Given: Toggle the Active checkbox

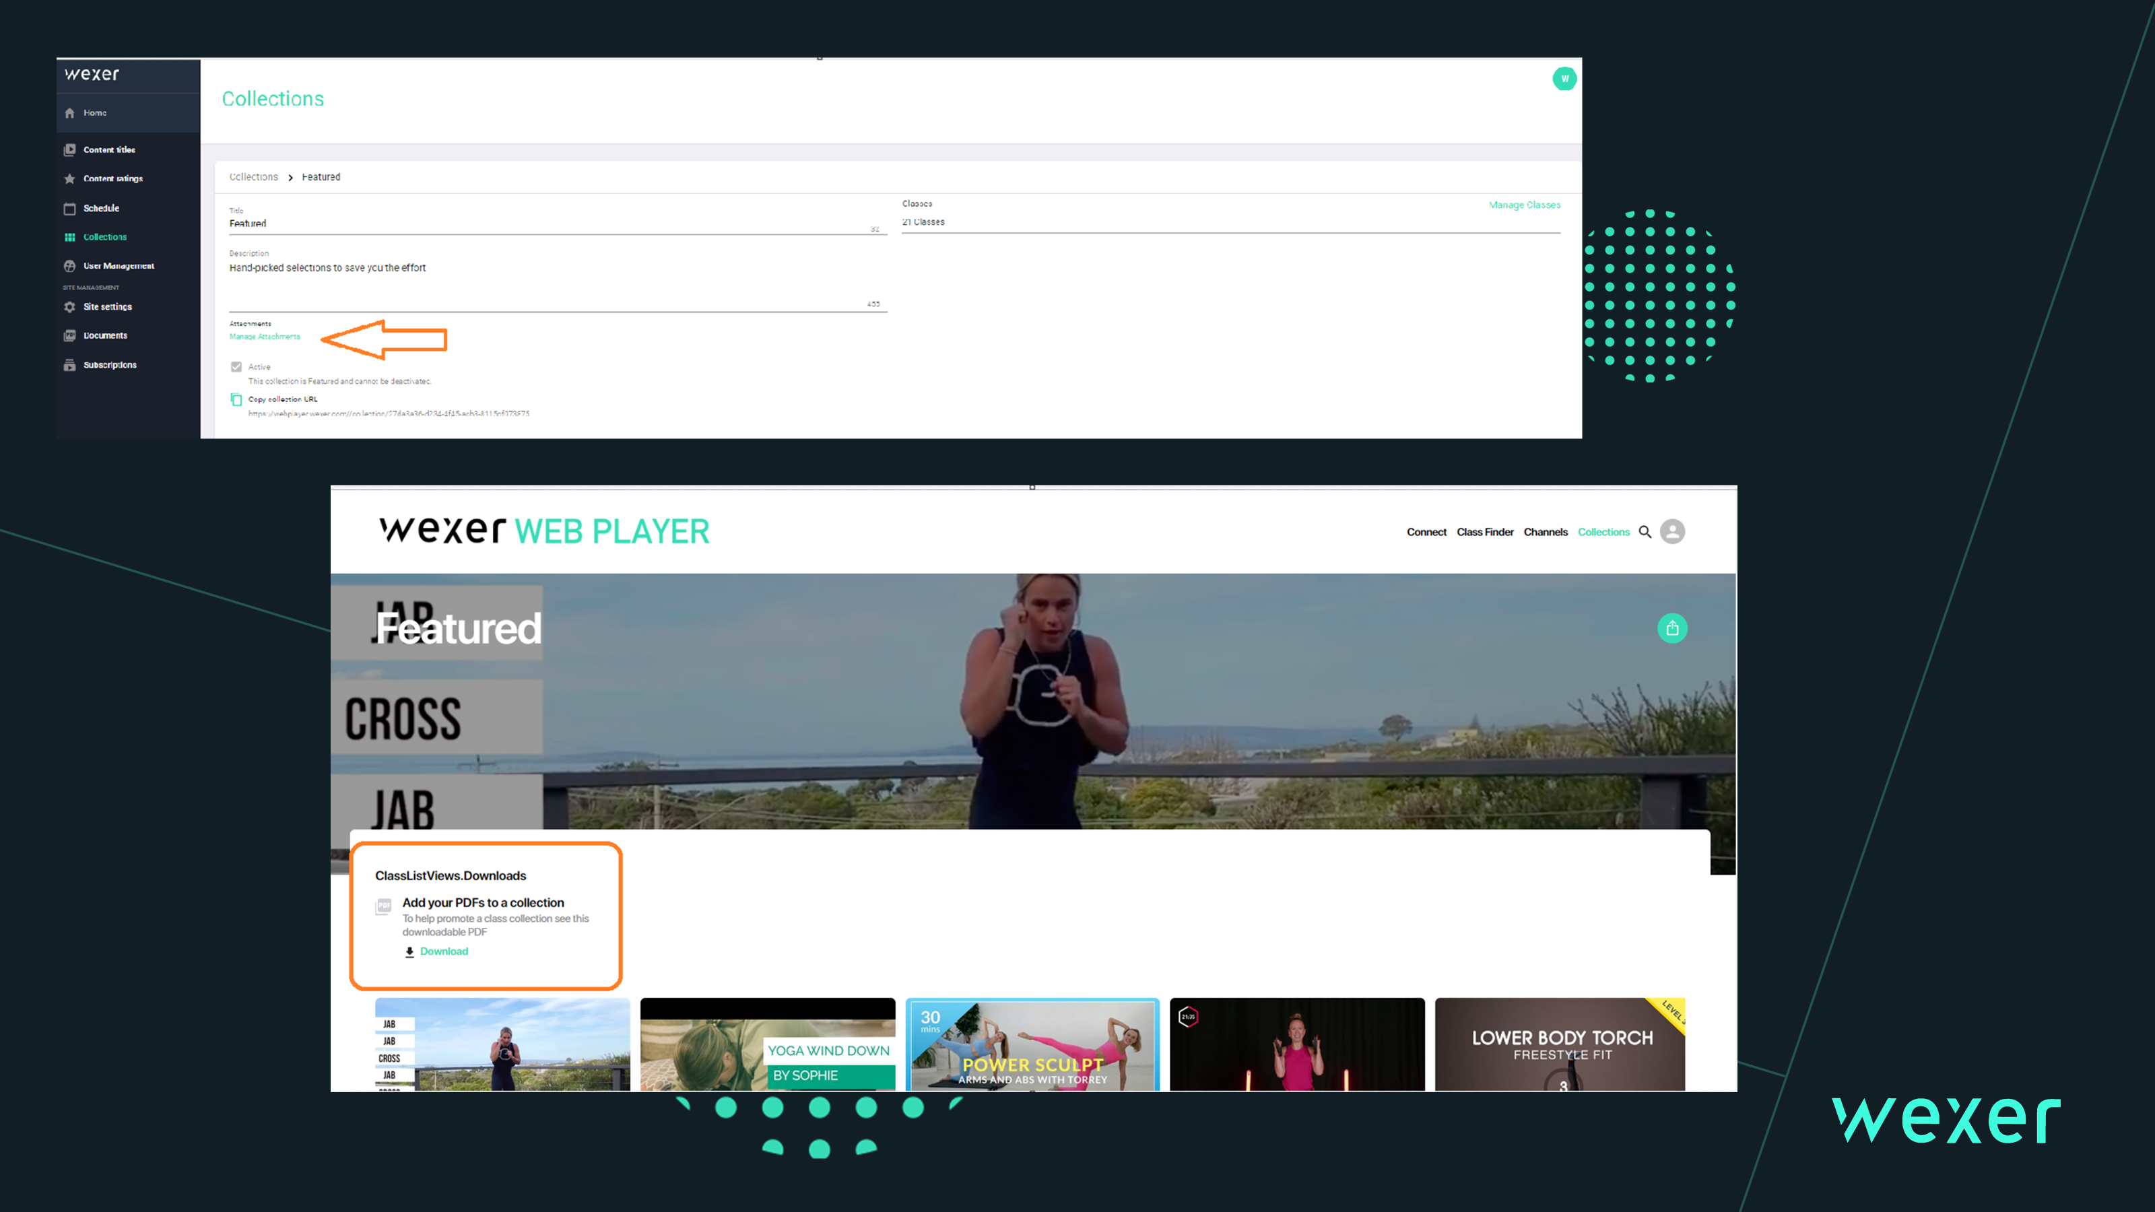Looking at the screenshot, I should [237, 367].
